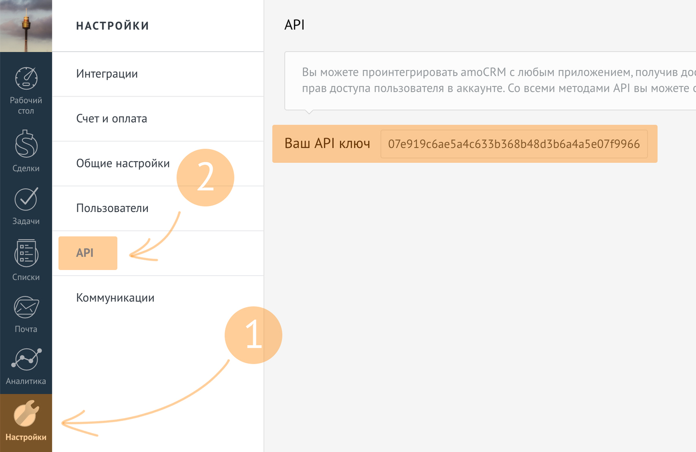The image size is (696, 452).
Task: Open the Почта mail icon
Action: (x=26, y=308)
